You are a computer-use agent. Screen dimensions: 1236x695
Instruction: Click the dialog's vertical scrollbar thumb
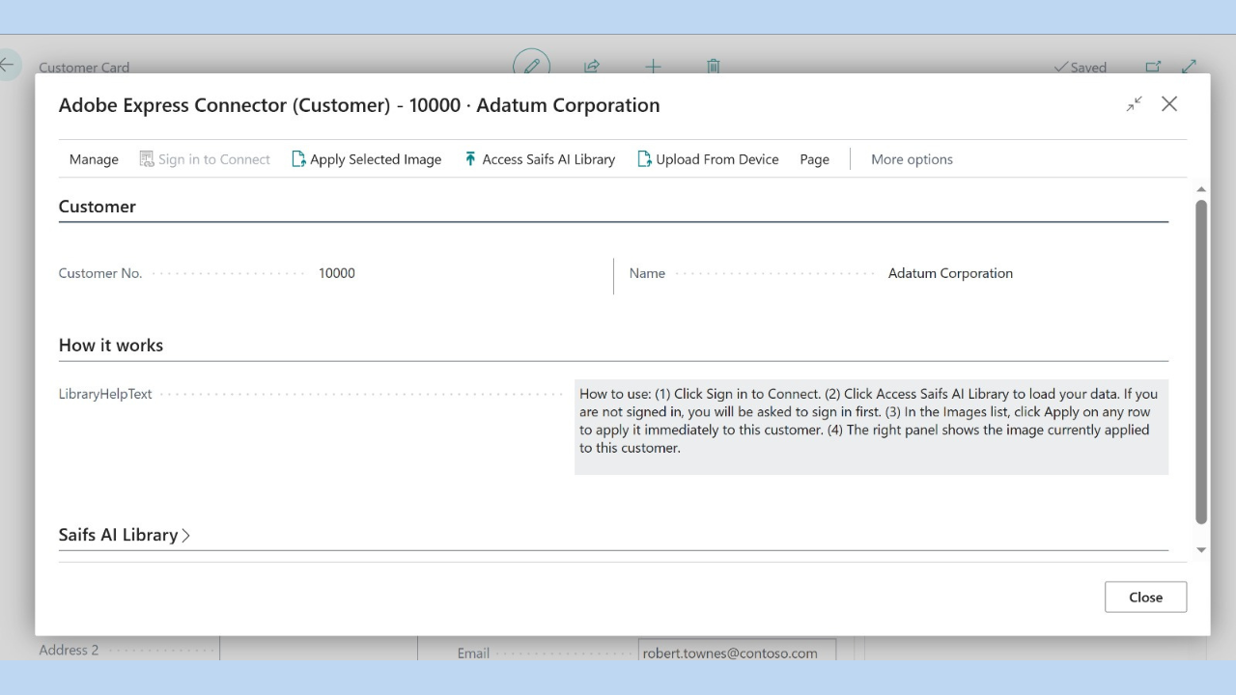pyautogui.click(x=1201, y=362)
